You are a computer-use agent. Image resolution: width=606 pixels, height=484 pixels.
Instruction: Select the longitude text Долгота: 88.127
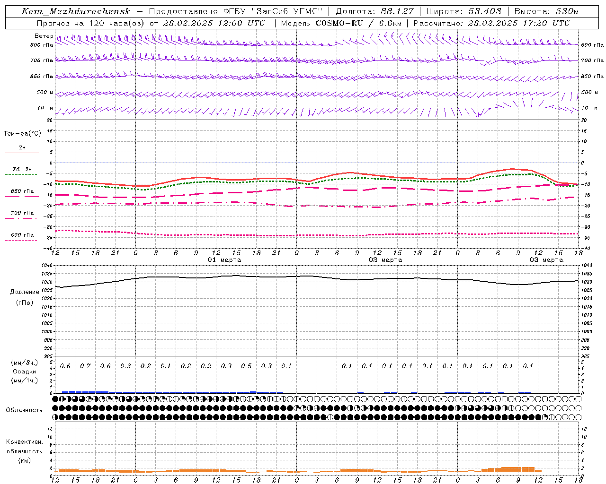pos(374,11)
